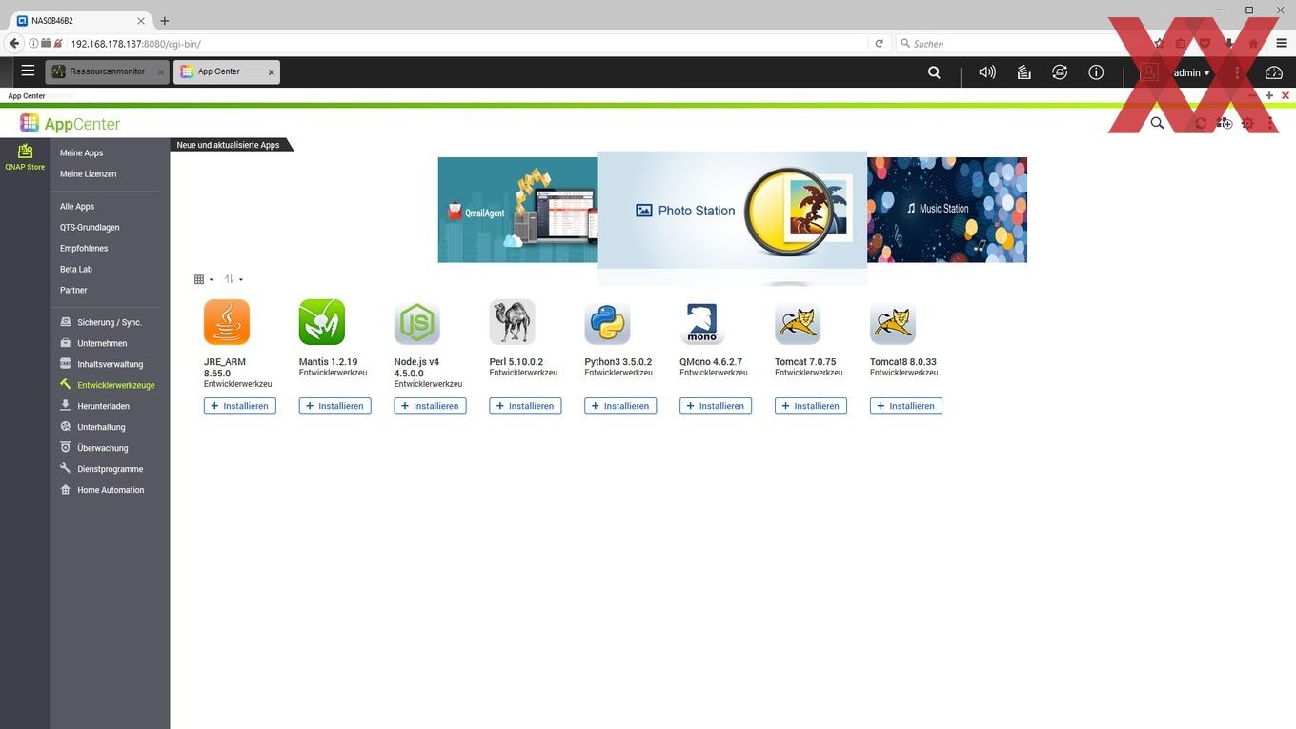Search apps with AppCenter magnifier icon

tap(1157, 123)
